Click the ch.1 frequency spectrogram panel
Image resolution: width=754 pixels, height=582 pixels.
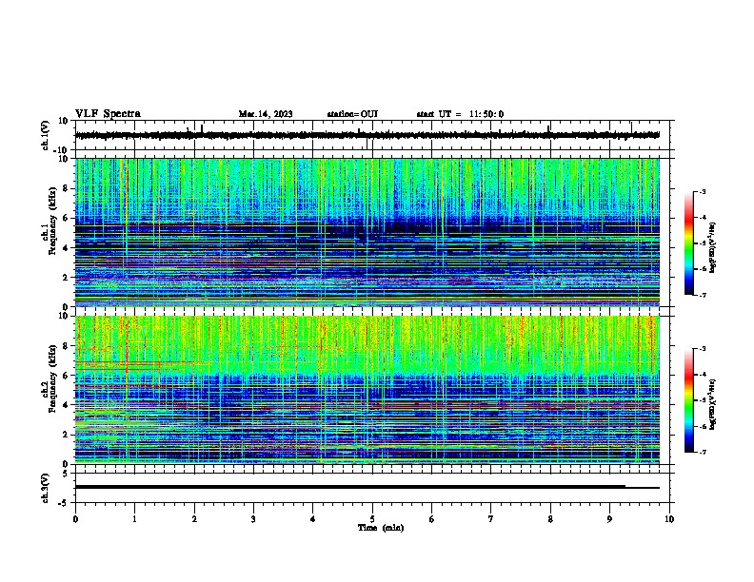(x=367, y=232)
